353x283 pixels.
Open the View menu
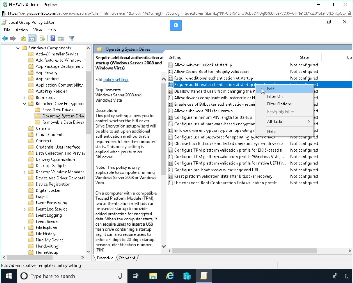point(38,30)
